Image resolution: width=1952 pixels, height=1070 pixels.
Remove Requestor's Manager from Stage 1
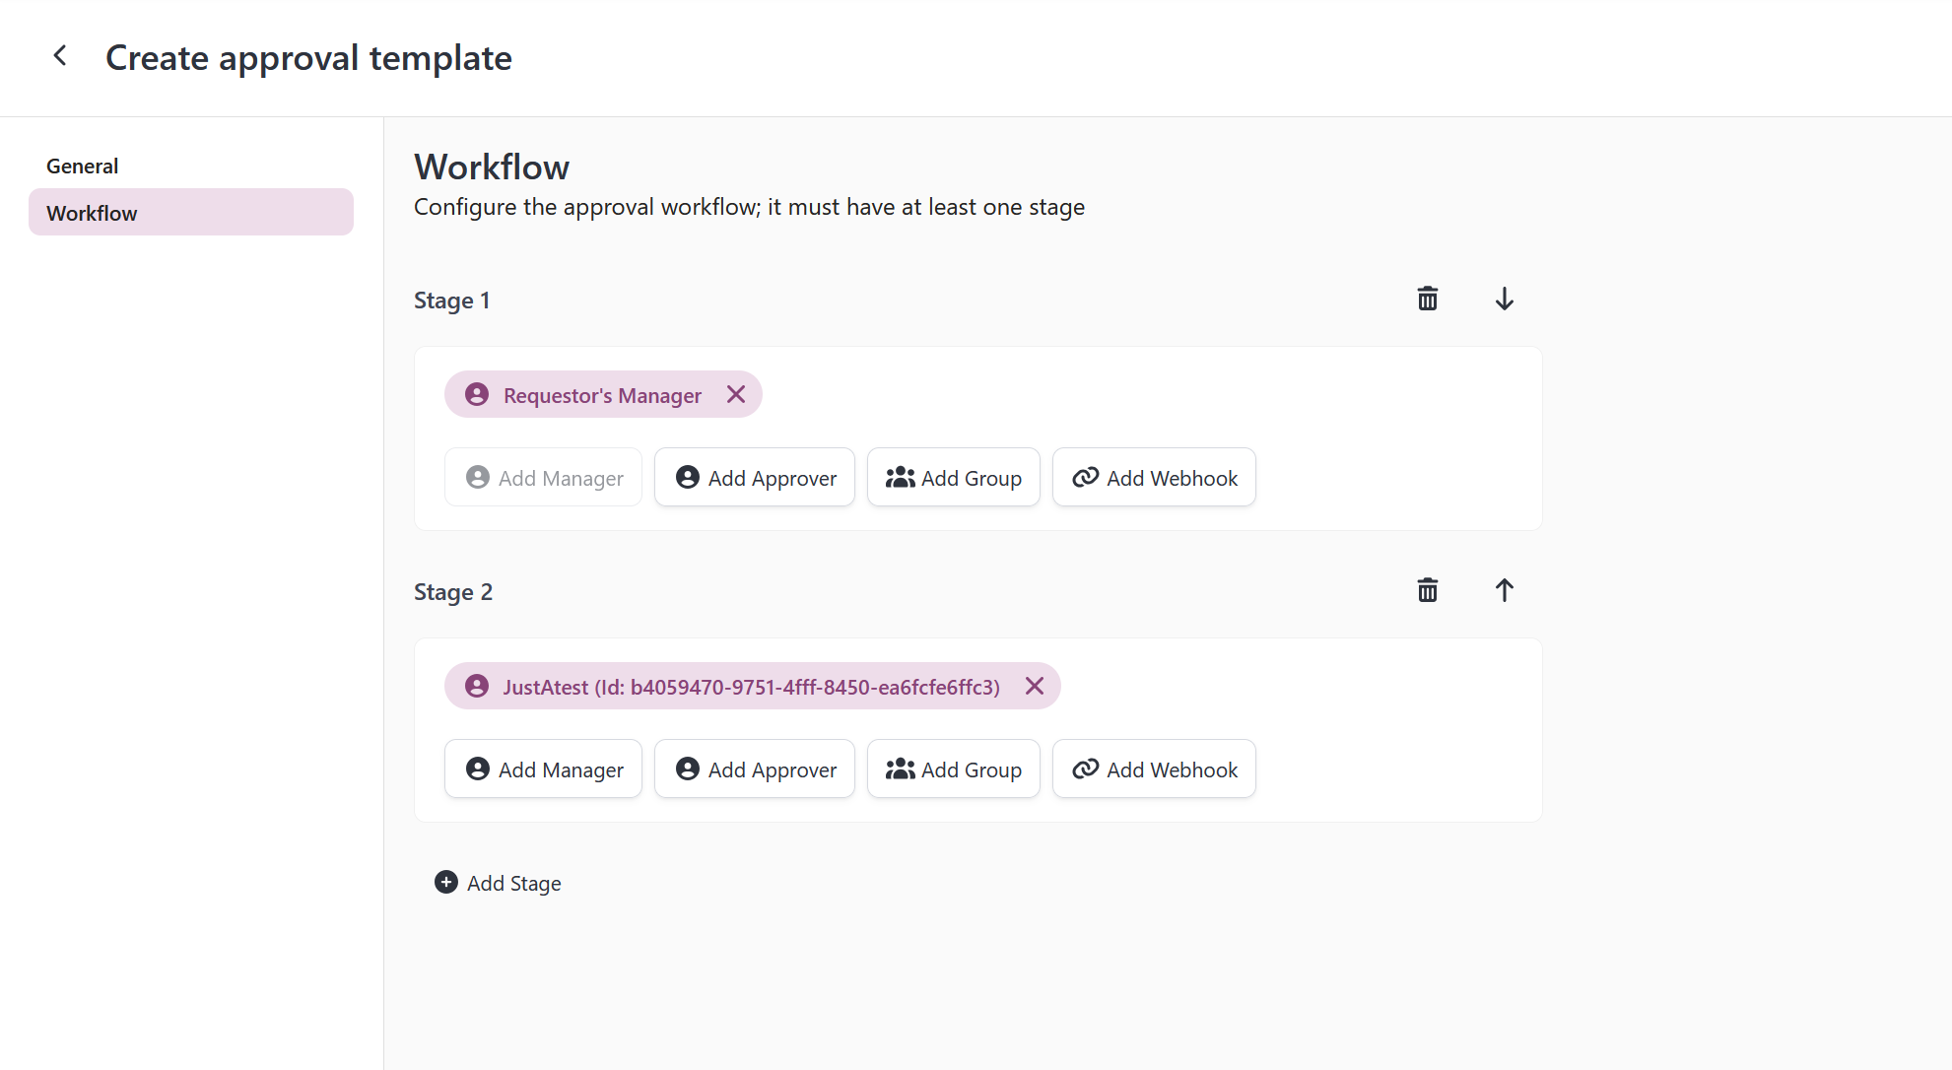click(735, 394)
